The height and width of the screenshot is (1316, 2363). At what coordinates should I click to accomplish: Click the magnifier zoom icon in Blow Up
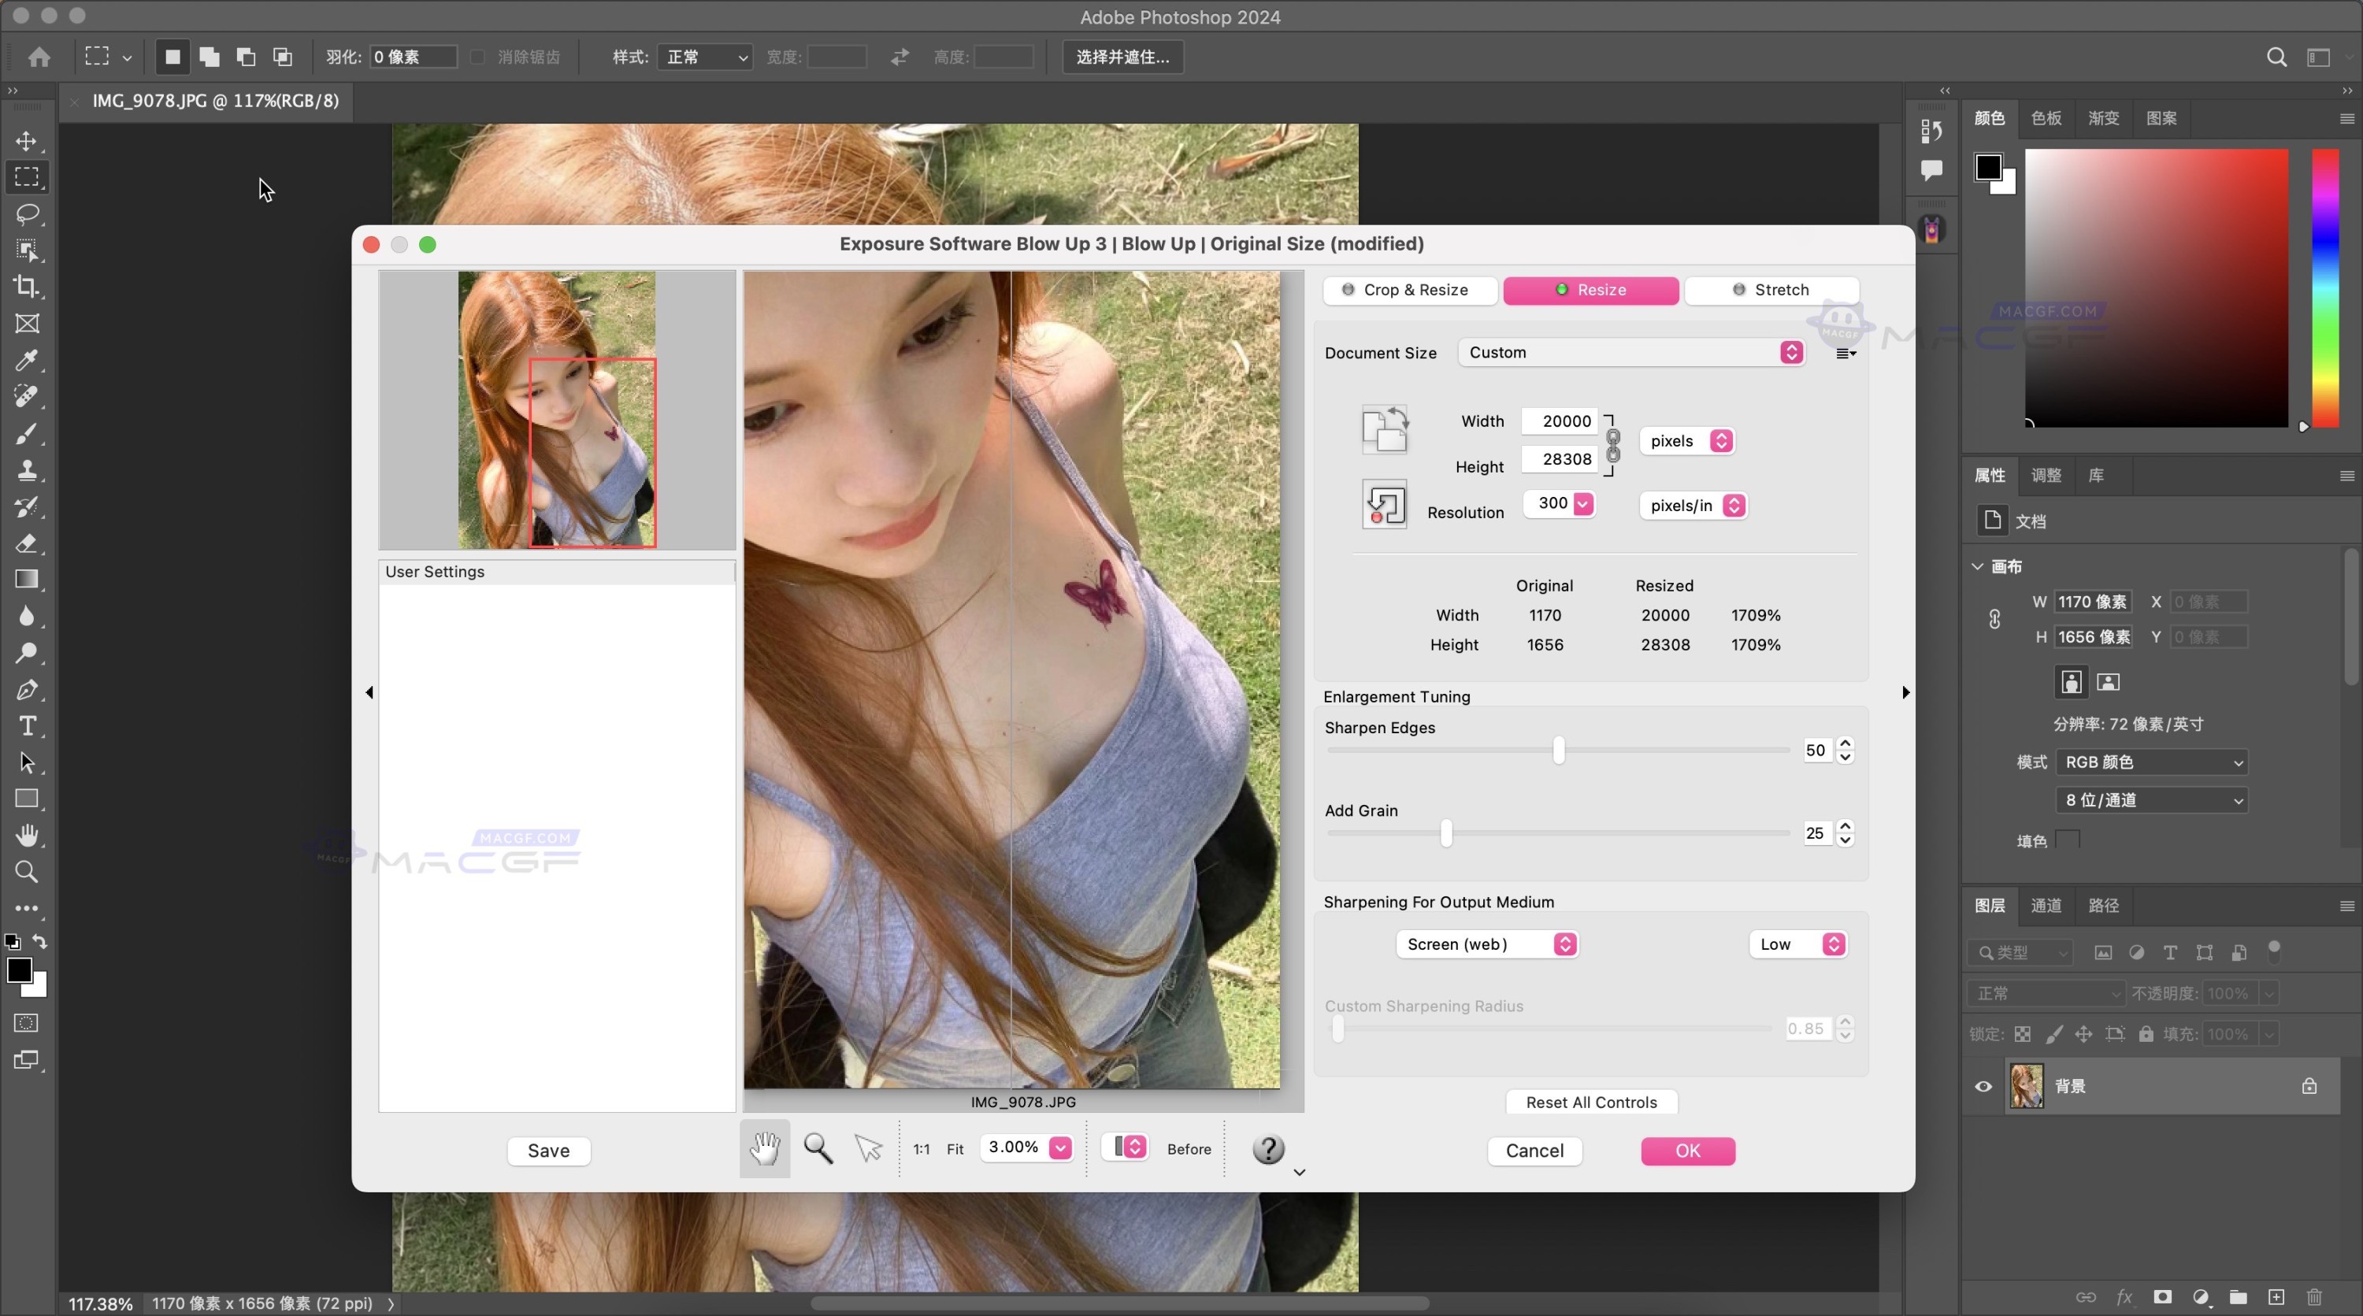click(x=818, y=1148)
